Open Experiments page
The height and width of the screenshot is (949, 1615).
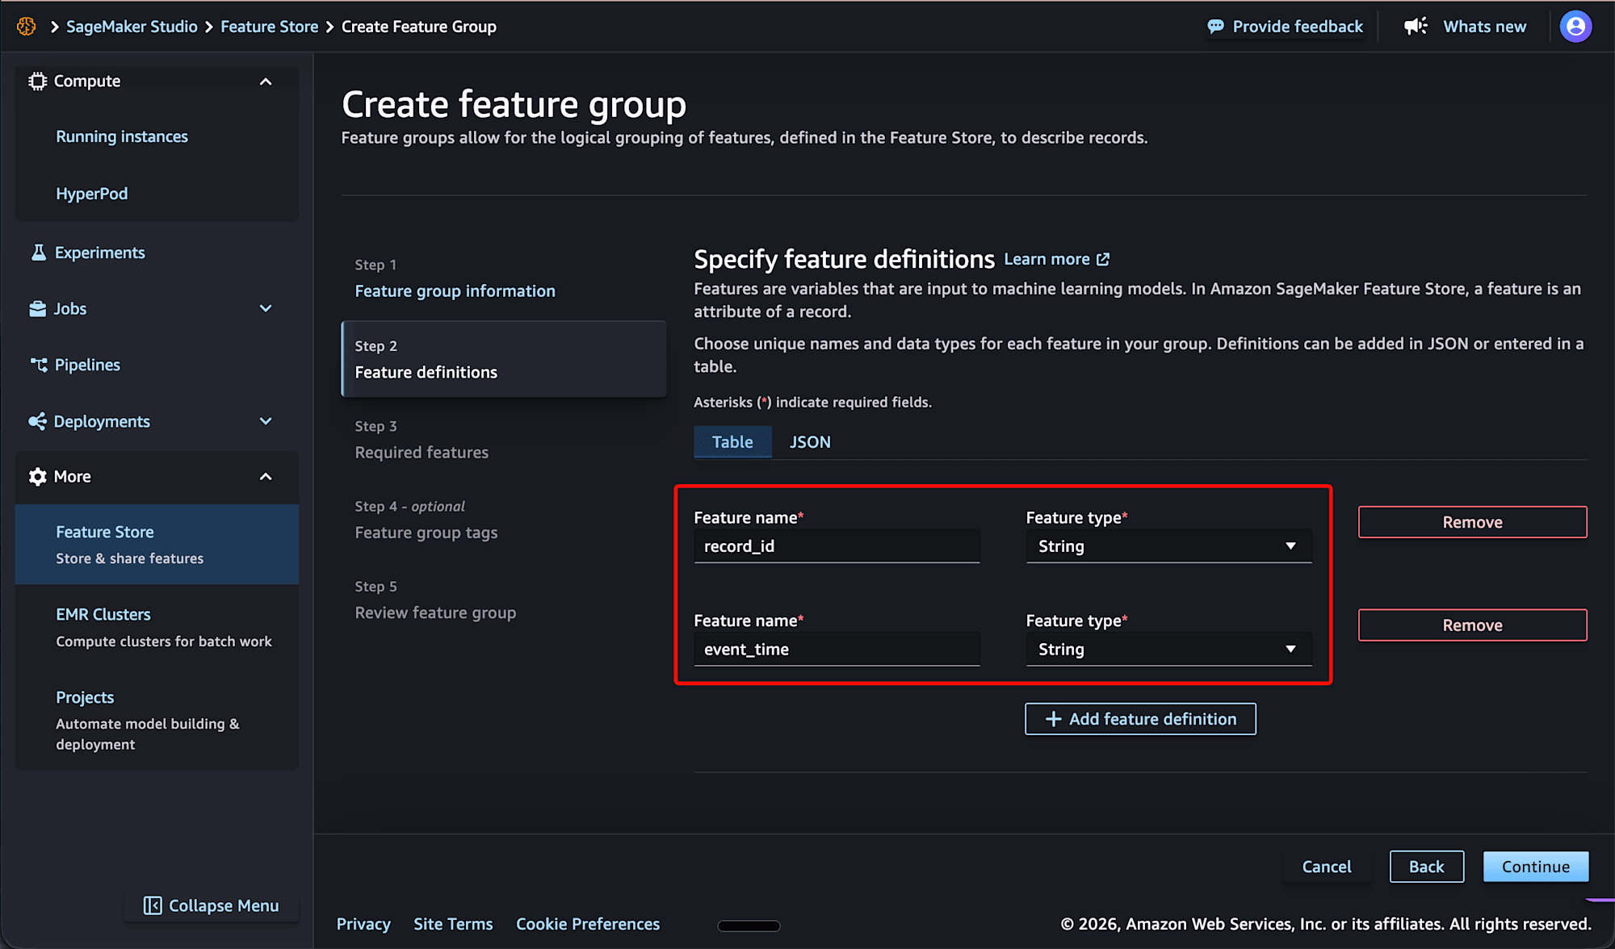pyautogui.click(x=100, y=253)
